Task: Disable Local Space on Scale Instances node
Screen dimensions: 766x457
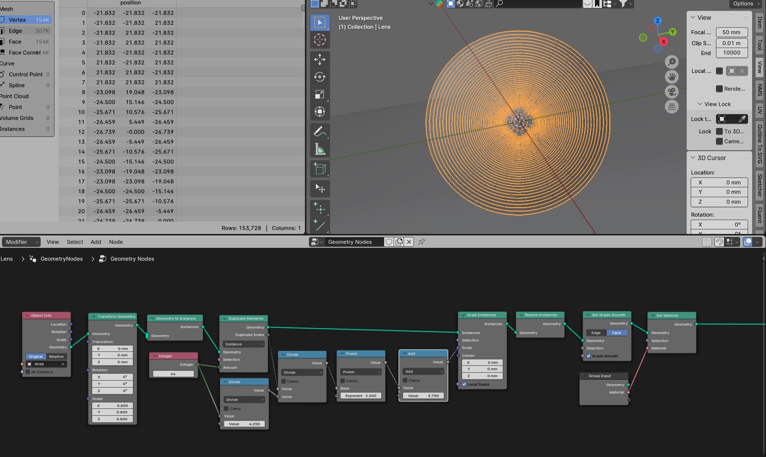Action: coord(464,384)
